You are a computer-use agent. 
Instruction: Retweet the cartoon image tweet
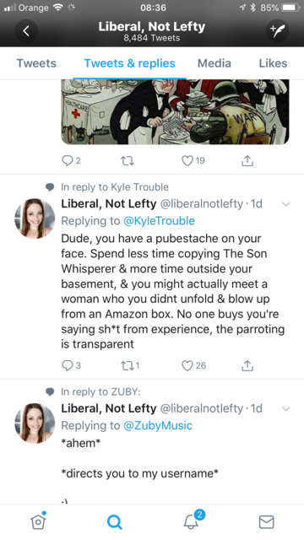point(127,161)
